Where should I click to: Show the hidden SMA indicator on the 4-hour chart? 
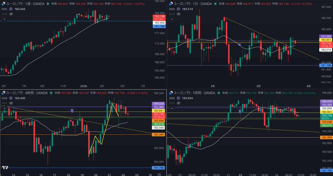click(11, 103)
